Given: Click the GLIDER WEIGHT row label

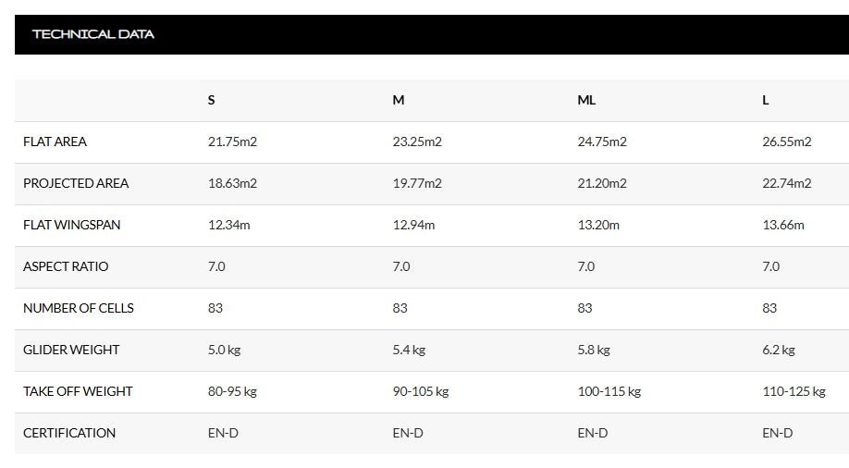Looking at the screenshot, I should pyautogui.click(x=71, y=350).
